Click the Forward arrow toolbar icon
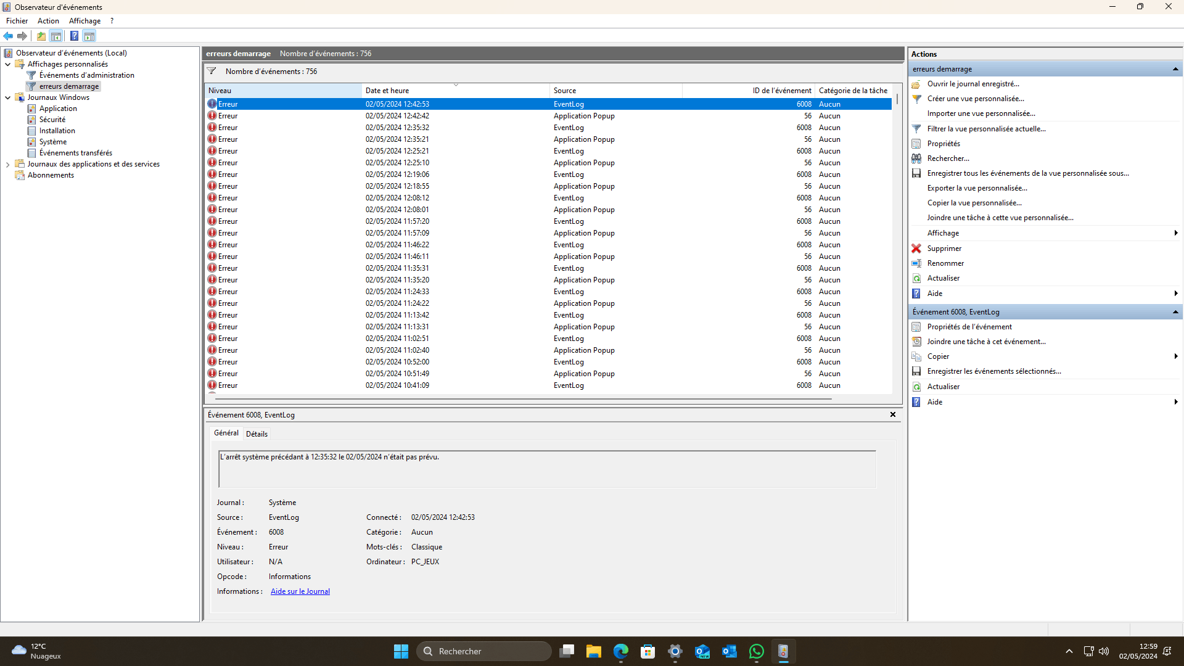This screenshot has width=1184, height=666. (22, 36)
